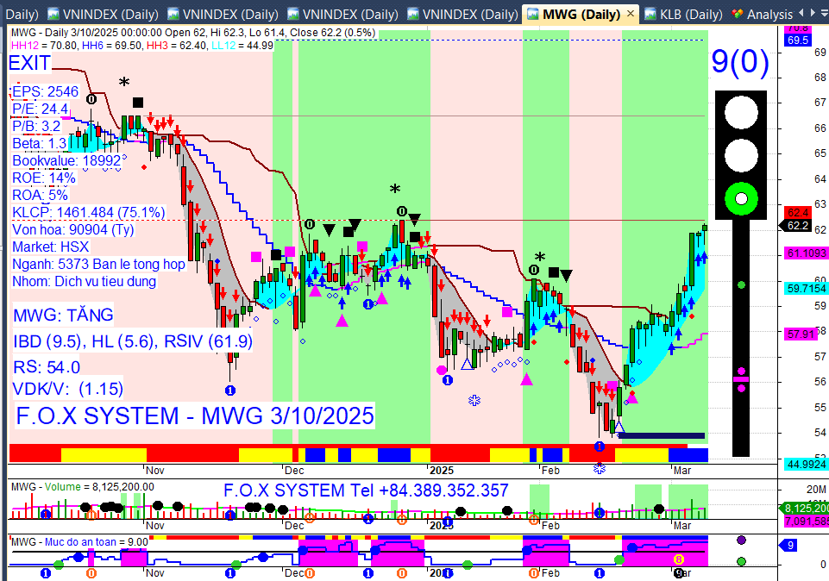The height and width of the screenshot is (581, 829).
Task: Click the Market: HSX label
Action: coord(51,247)
